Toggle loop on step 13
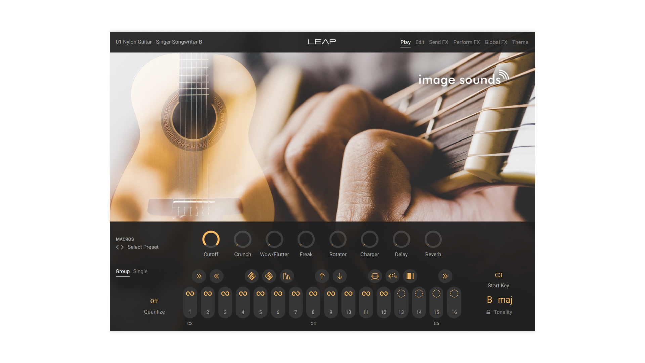645x363 pixels. (x=401, y=293)
